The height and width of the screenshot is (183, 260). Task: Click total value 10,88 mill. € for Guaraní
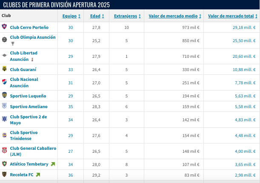click(244, 70)
